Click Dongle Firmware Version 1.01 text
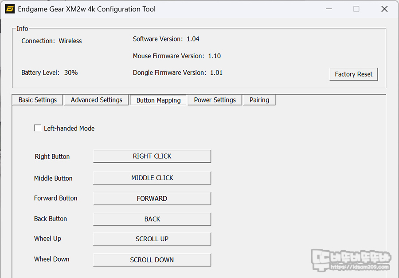 tap(178, 72)
